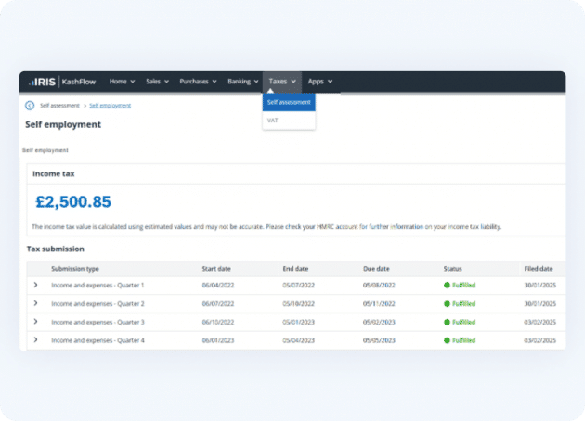Click end date 05/10/2022
Image resolution: width=585 pixels, height=421 pixels.
point(298,303)
